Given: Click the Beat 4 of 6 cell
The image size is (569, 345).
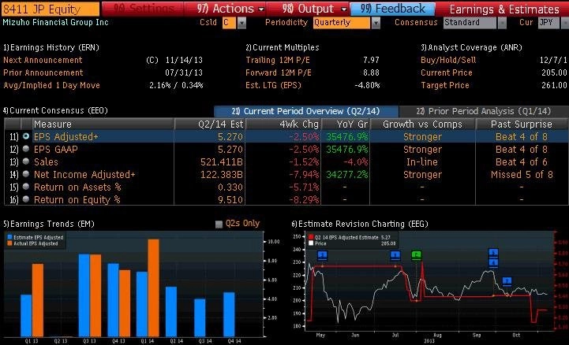Looking at the screenshot, I should click(x=522, y=161).
